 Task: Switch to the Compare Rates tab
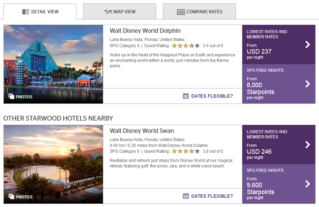(199, 11)
